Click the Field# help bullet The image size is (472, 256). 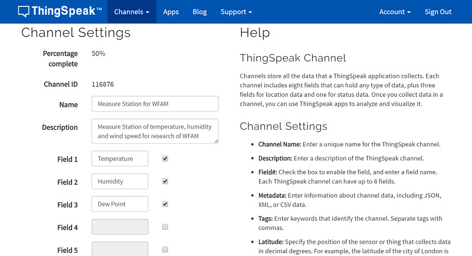point(348,176)
